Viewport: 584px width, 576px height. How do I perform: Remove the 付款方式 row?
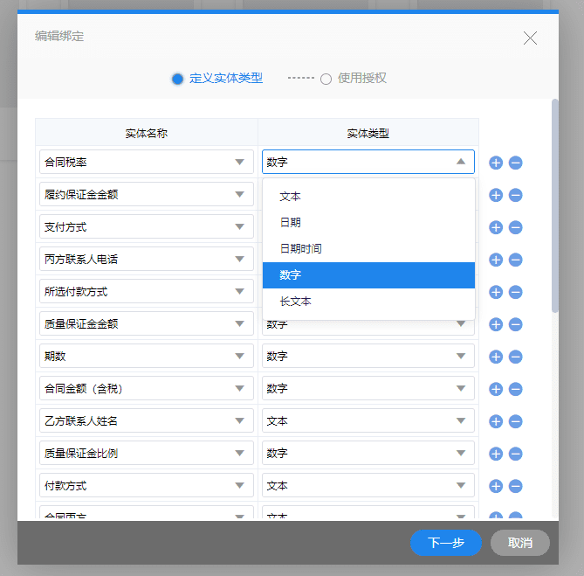tap(515, 486)
